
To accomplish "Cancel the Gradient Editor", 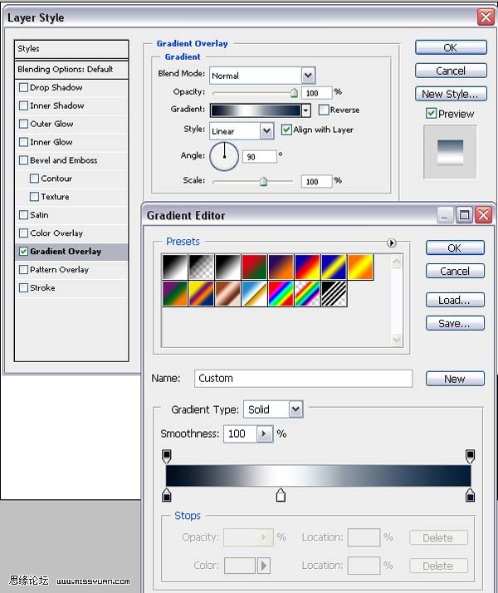I will pyautogui.click(x=455, y=271).
